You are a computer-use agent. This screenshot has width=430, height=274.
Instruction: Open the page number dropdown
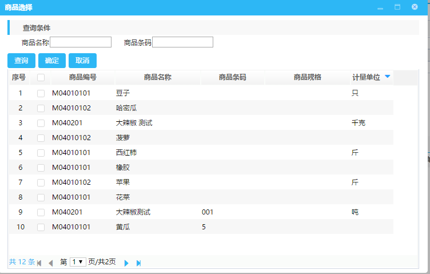click(78, 262)
